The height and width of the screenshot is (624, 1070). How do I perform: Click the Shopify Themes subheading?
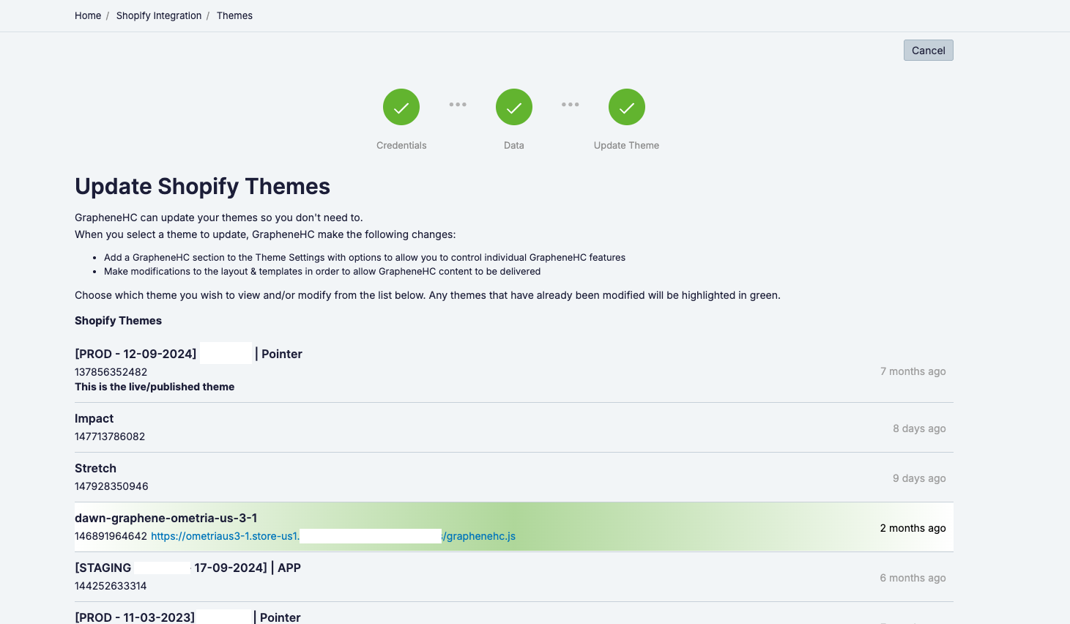[118, 321]
